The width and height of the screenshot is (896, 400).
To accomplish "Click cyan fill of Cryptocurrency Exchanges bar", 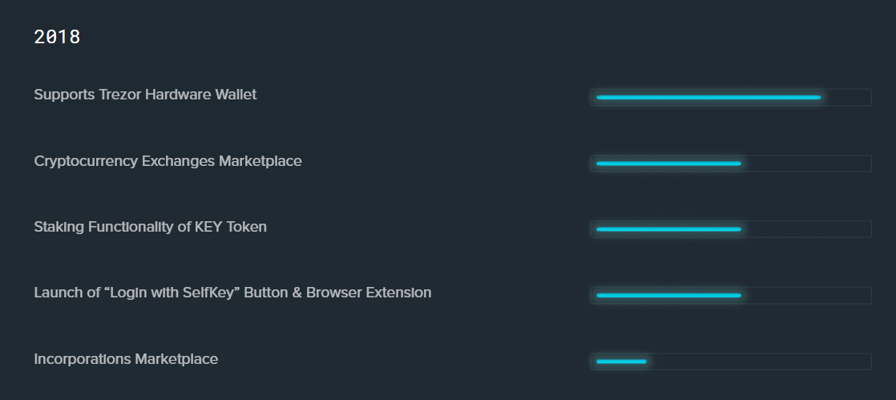I will [x=668, y=164].
